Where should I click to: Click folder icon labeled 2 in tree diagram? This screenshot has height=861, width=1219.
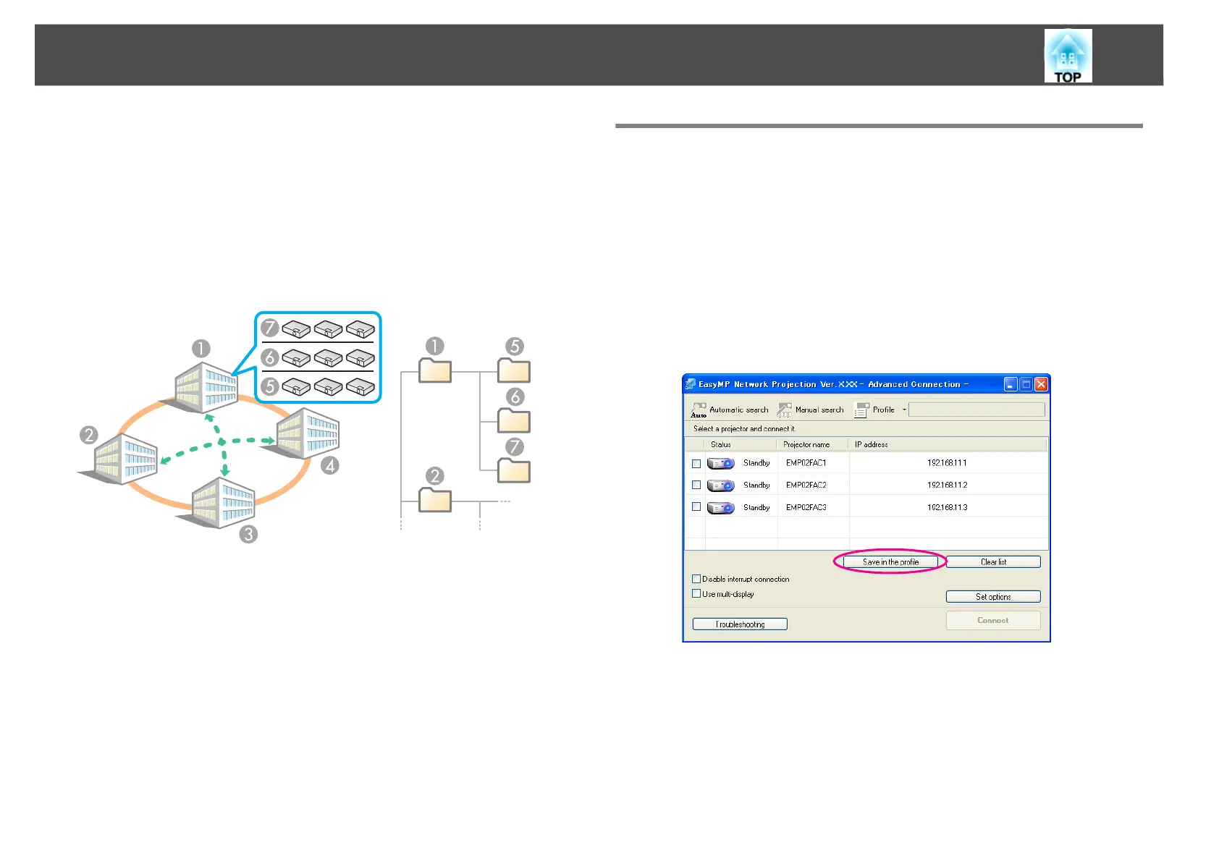point(435,499)
